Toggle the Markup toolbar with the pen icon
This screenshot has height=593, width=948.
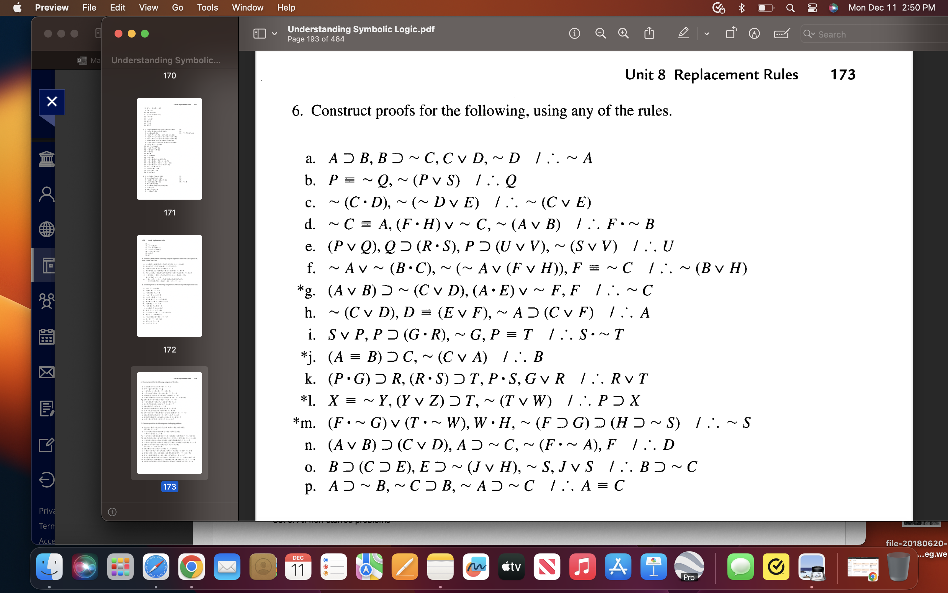(683, 33)
